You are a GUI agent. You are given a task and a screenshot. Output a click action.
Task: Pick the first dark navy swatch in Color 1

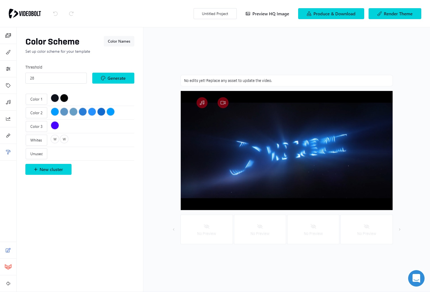click(55, 98)
